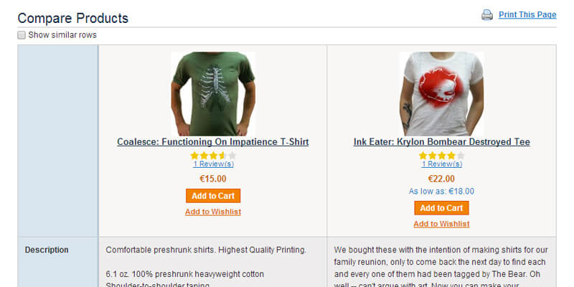This screenshot has height=287, width=574.
Task: View the 1 Review(s) link for Ink Eater tee
Action: point(441,164)
